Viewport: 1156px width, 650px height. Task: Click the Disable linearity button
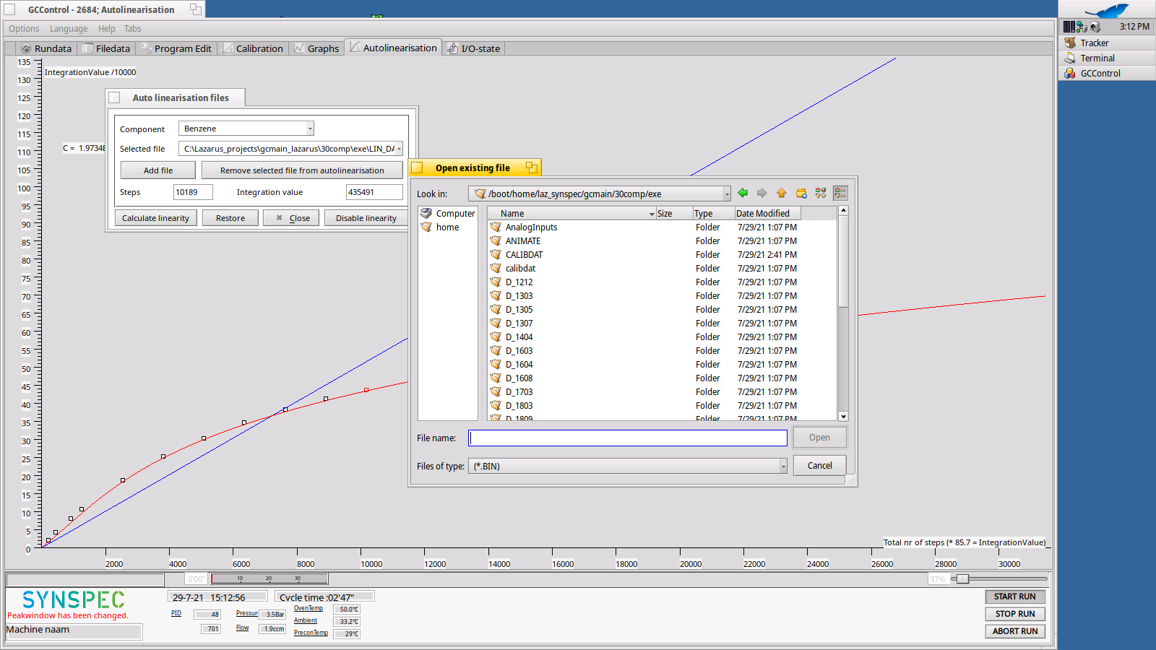pyautogui.click(x=366, y=218)
